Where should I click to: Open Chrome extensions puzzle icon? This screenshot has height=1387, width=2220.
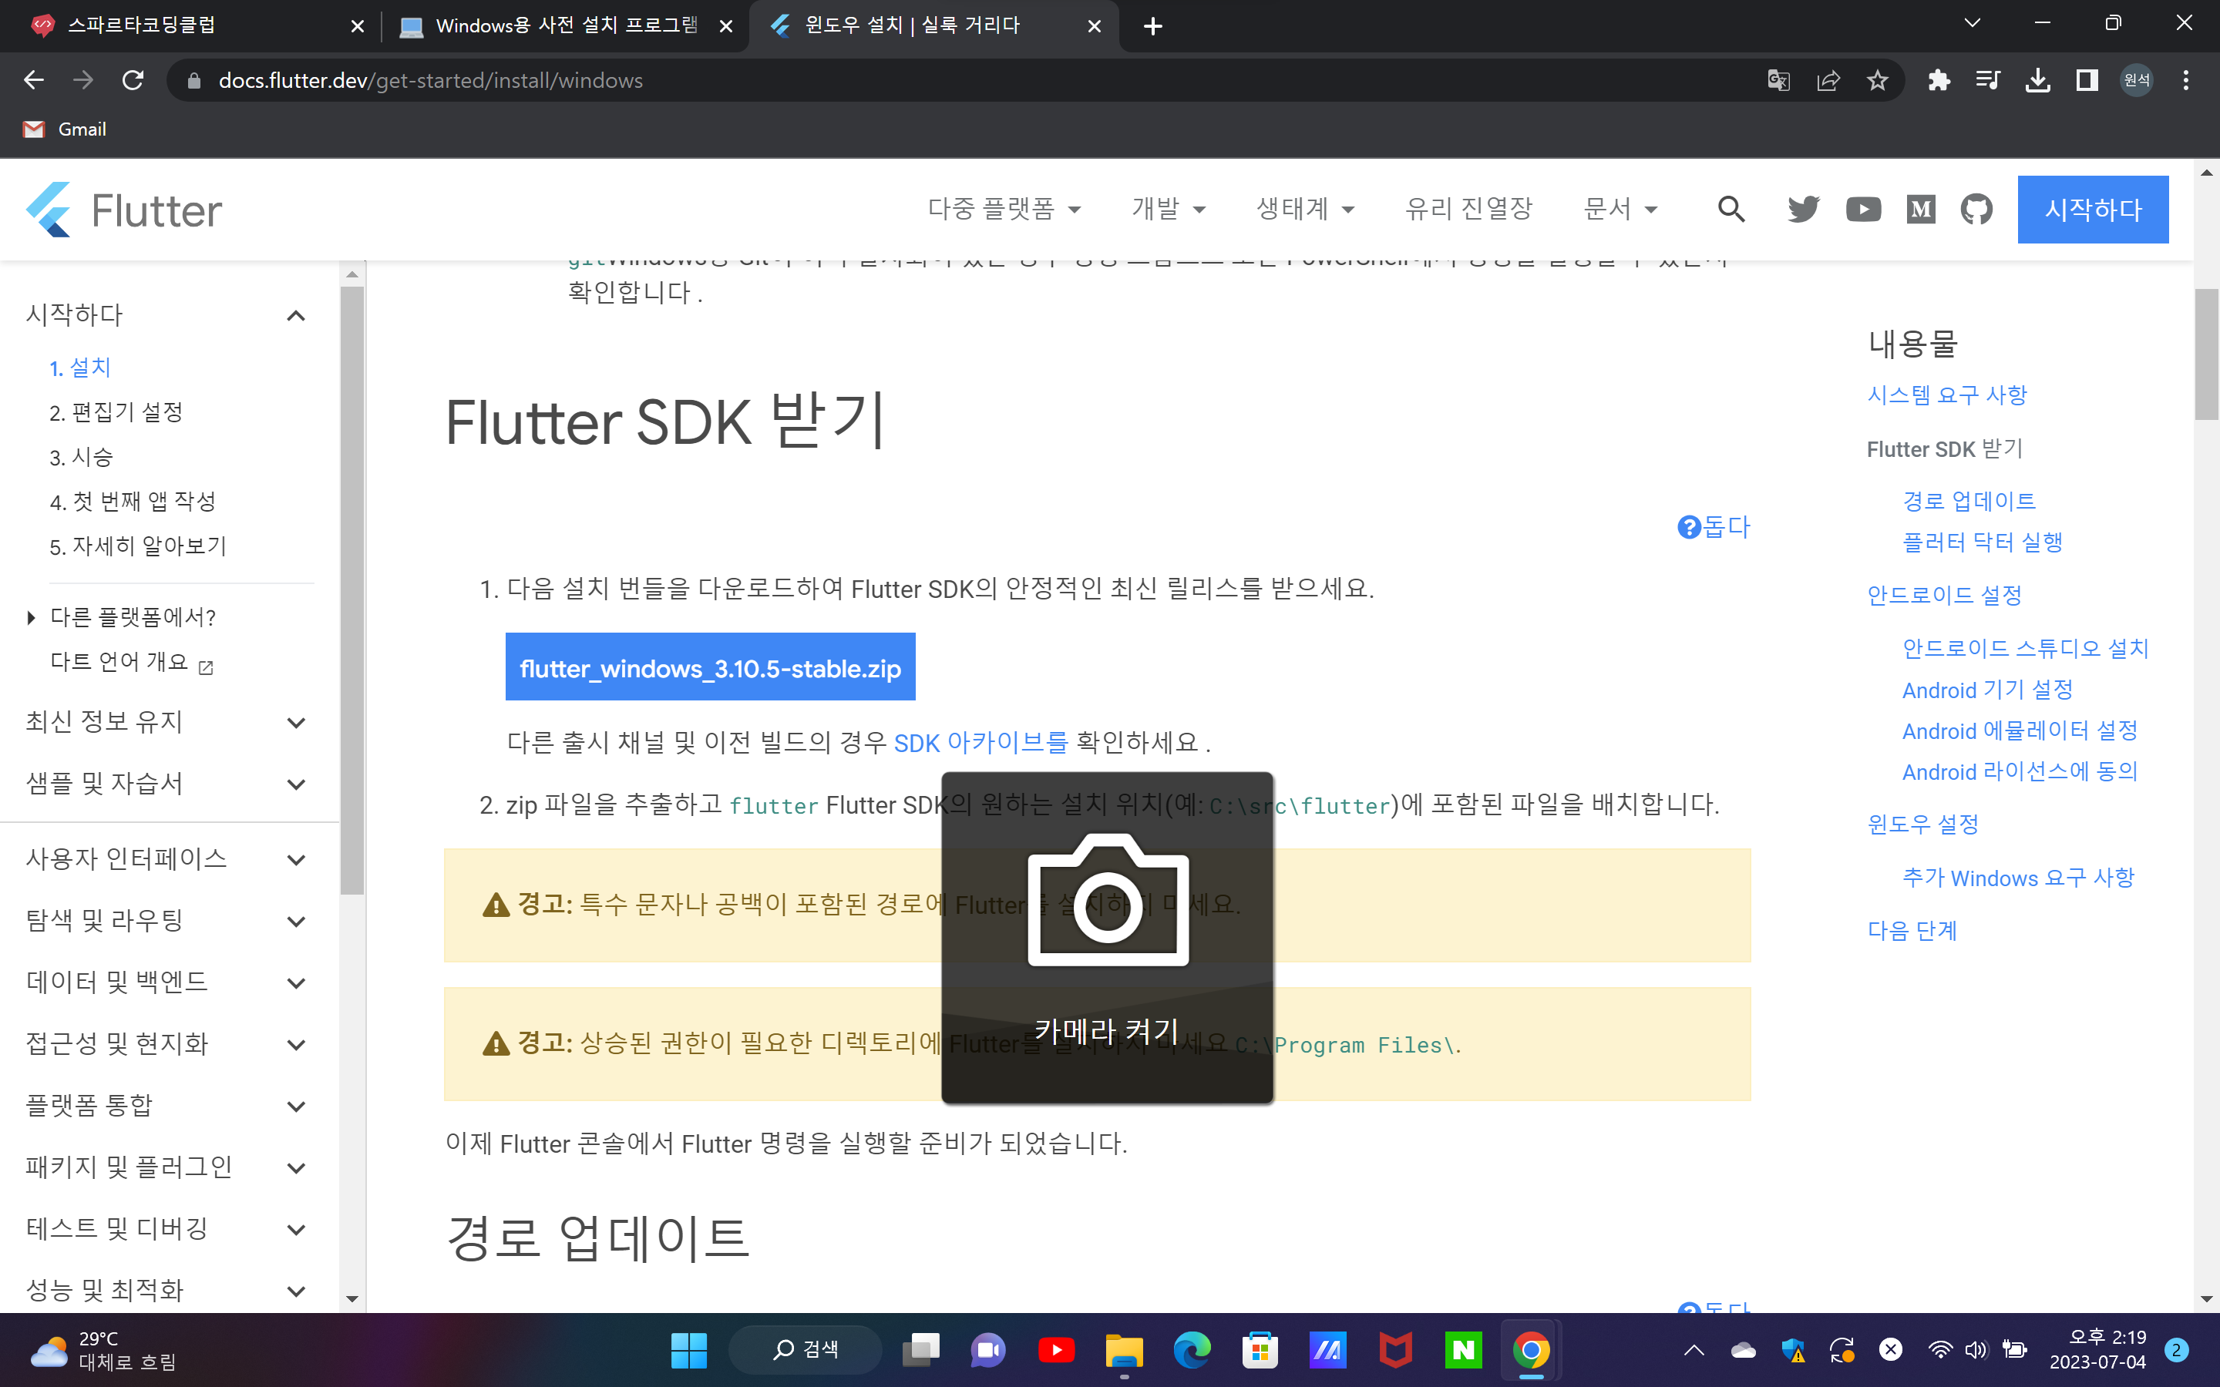(1939, 81)
